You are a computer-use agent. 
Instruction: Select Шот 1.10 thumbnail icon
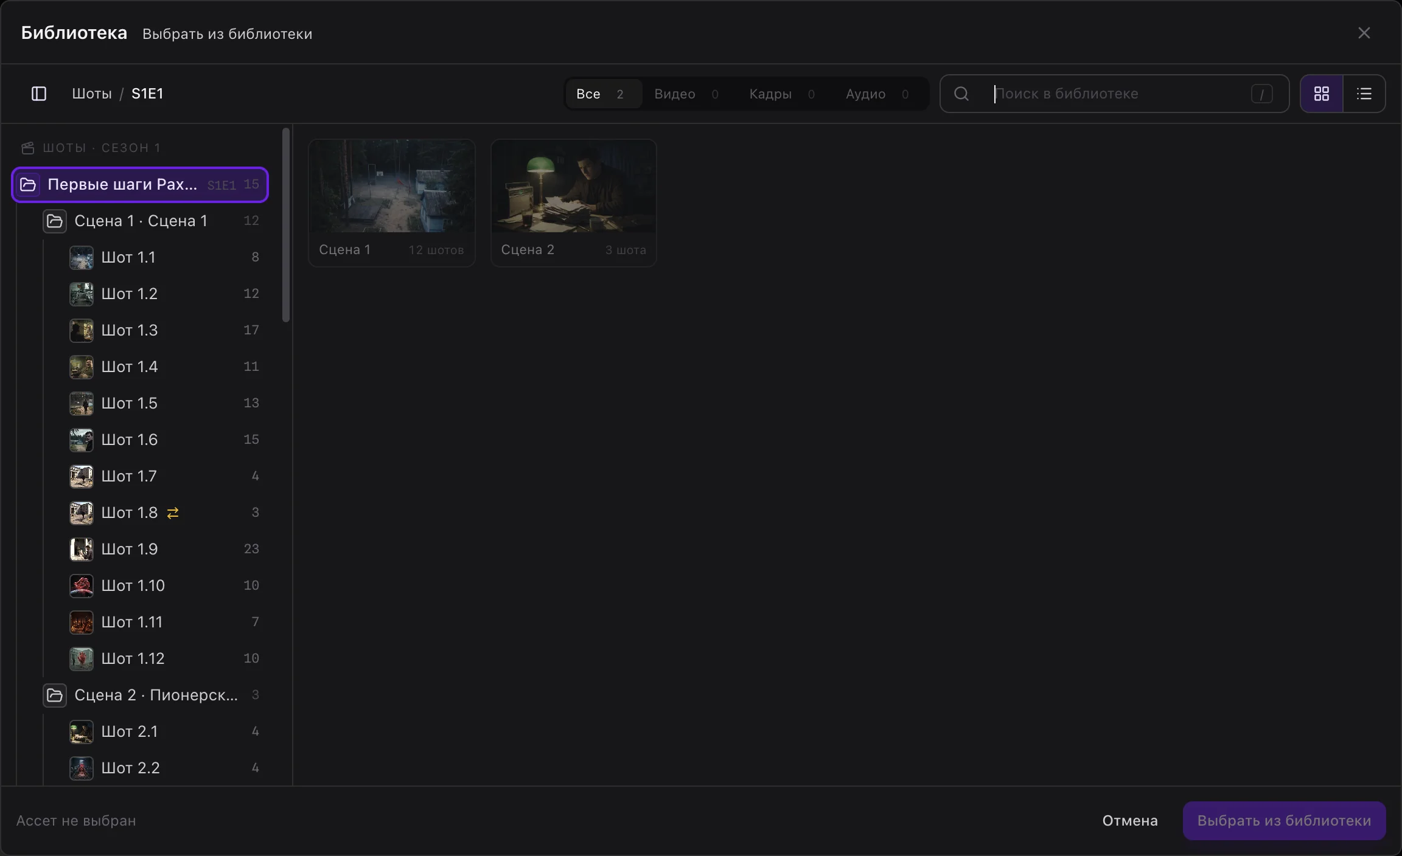82,585
